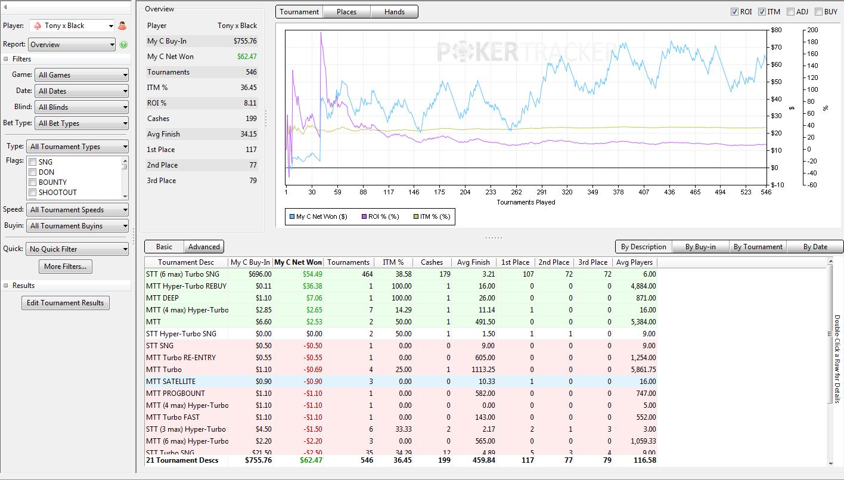This screenshot has height=480, width=844.
Task: Sort by Tournament Desc column header
Action: pos(186,262)
